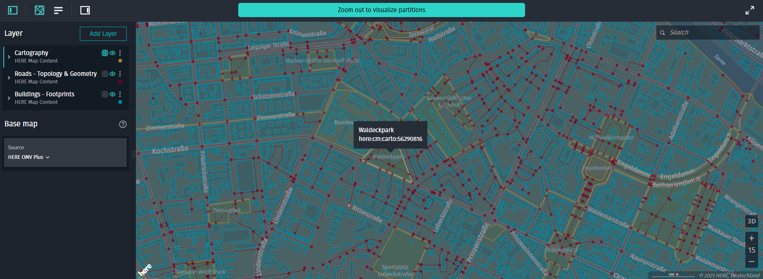This screenshot has height=279, width=763.
Task: Click the Base map help question icon
Action: (122, 124)
